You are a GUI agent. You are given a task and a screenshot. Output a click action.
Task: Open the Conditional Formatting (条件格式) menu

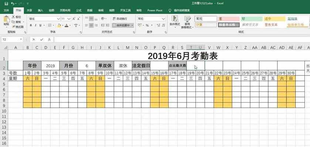(x=174, y=22)
